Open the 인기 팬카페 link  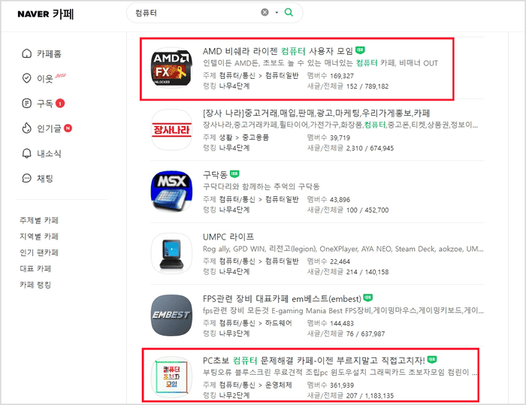[x=39, y=252]
